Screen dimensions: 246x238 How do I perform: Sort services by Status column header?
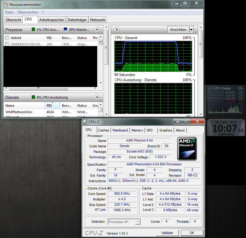click(83, 106)
